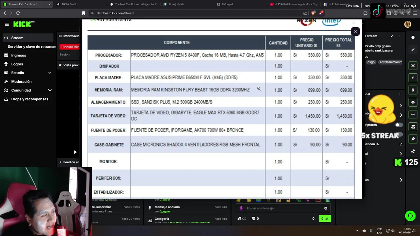420x236 pixels.
Task: Open Brave Leo AI sparkle icon
Action: tap(402, 13)
